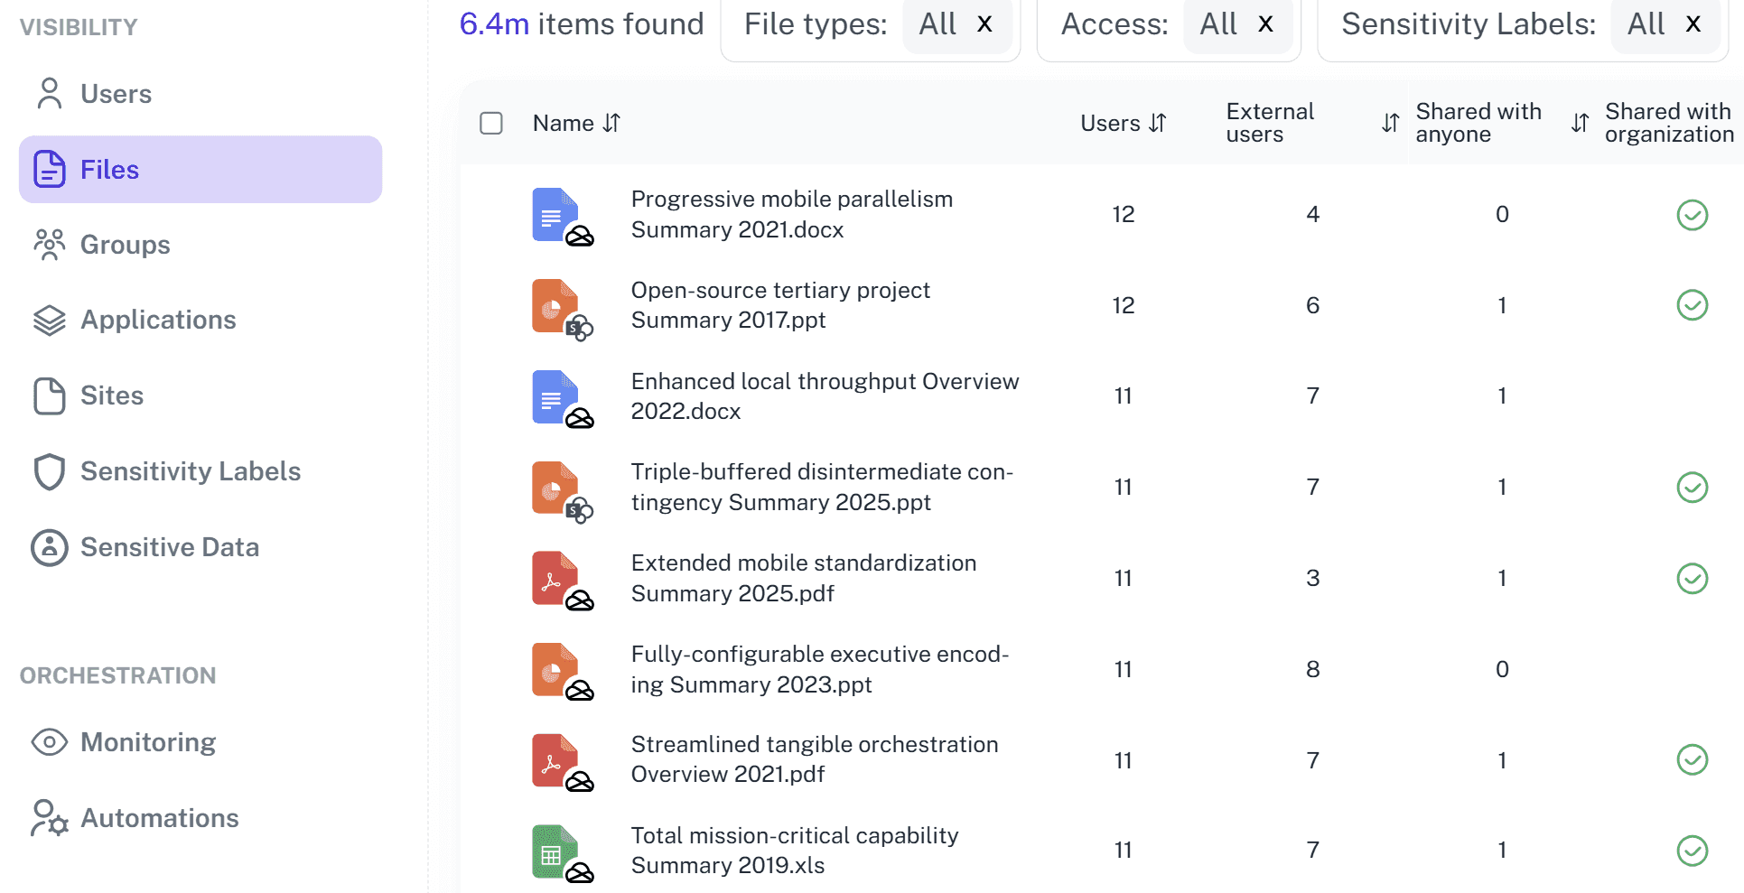
Task: Select the Sensitivity Labels shield icon
Action: (49, 470)
